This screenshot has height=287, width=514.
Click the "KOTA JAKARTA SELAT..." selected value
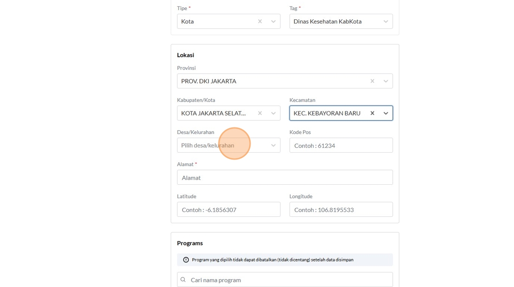[213, 113]
